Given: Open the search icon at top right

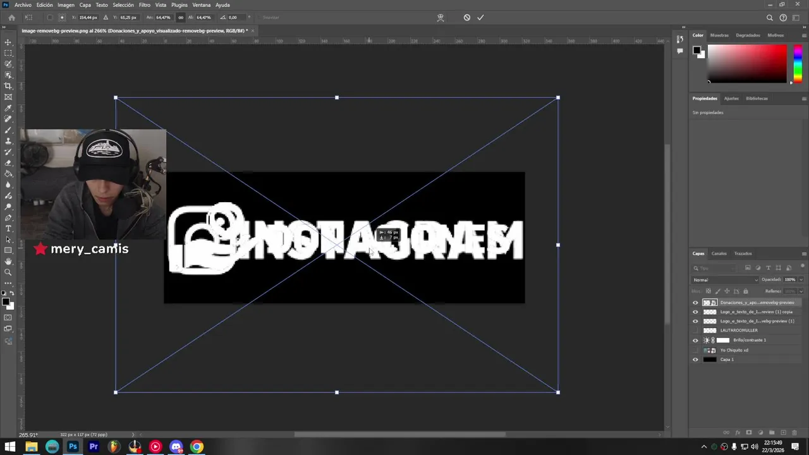Looking at the screenshot, I should (x=770, y=18).
